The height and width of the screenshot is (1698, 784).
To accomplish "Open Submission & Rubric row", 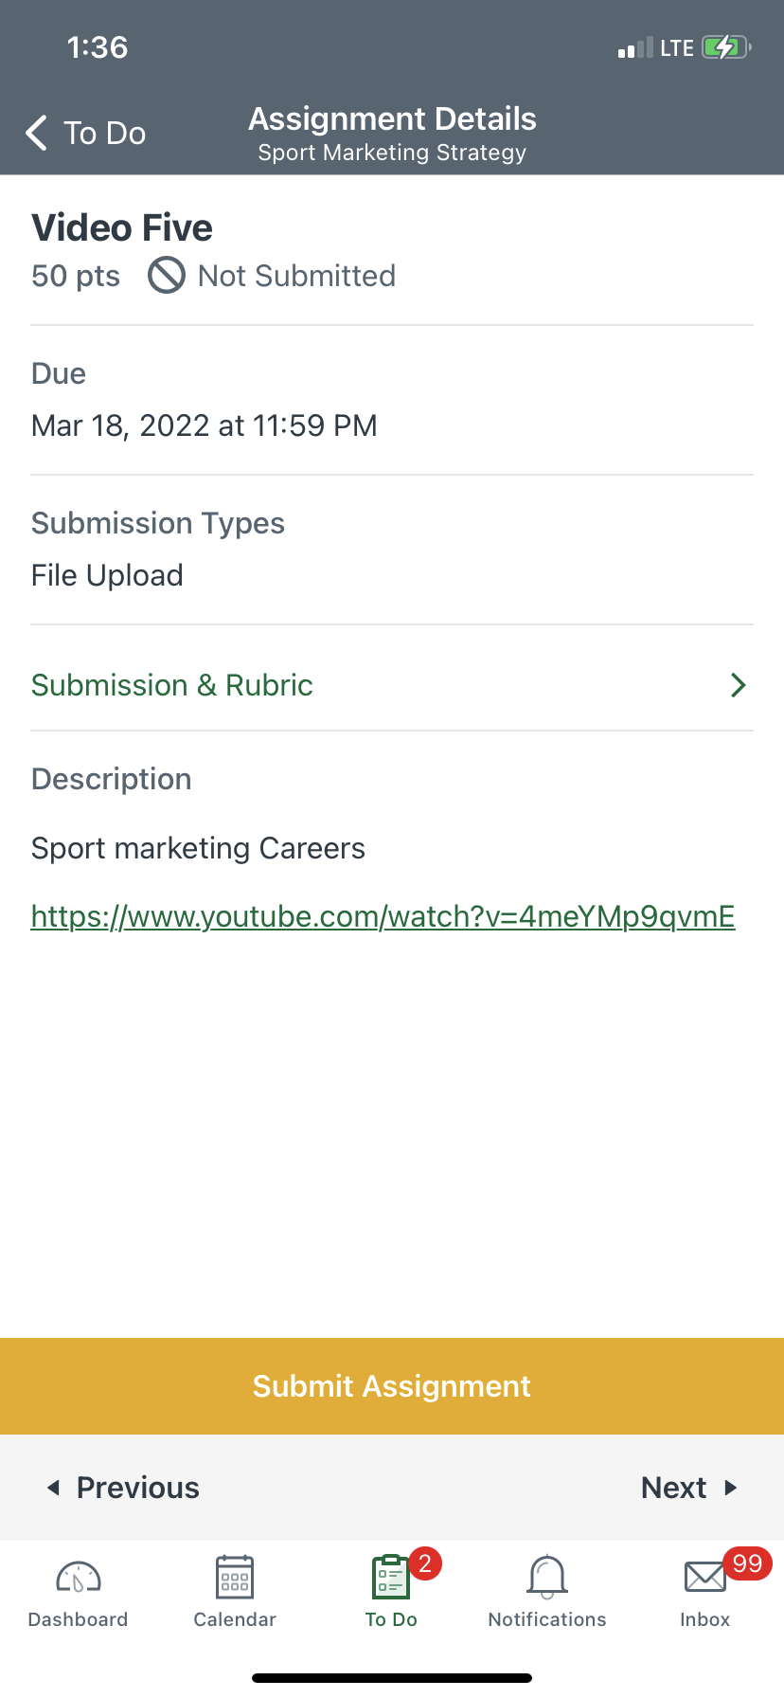I will tap(172, 685).
